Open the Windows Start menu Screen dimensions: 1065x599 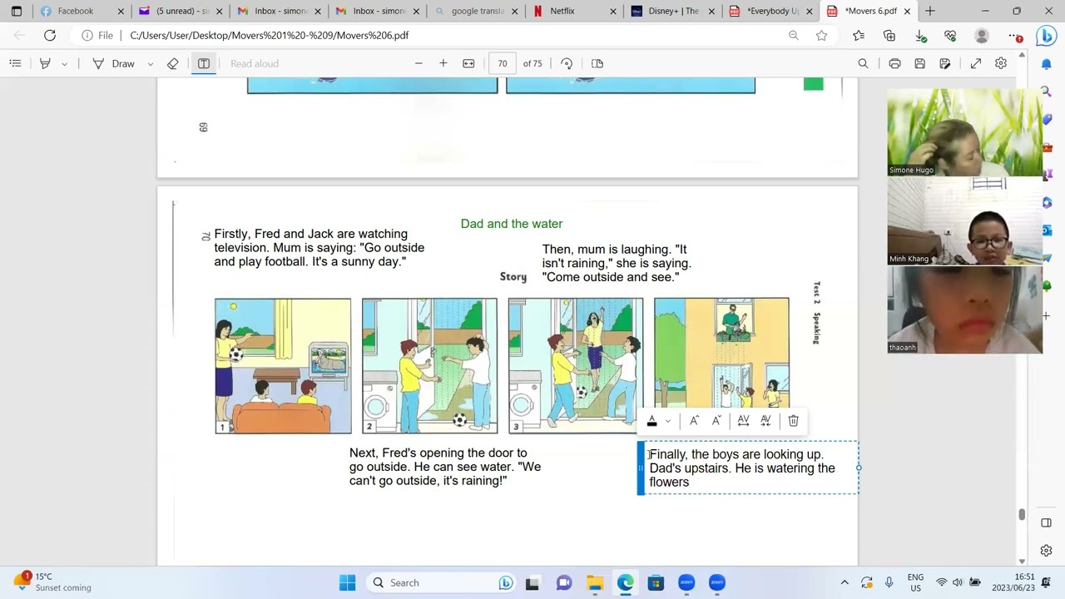348,582
